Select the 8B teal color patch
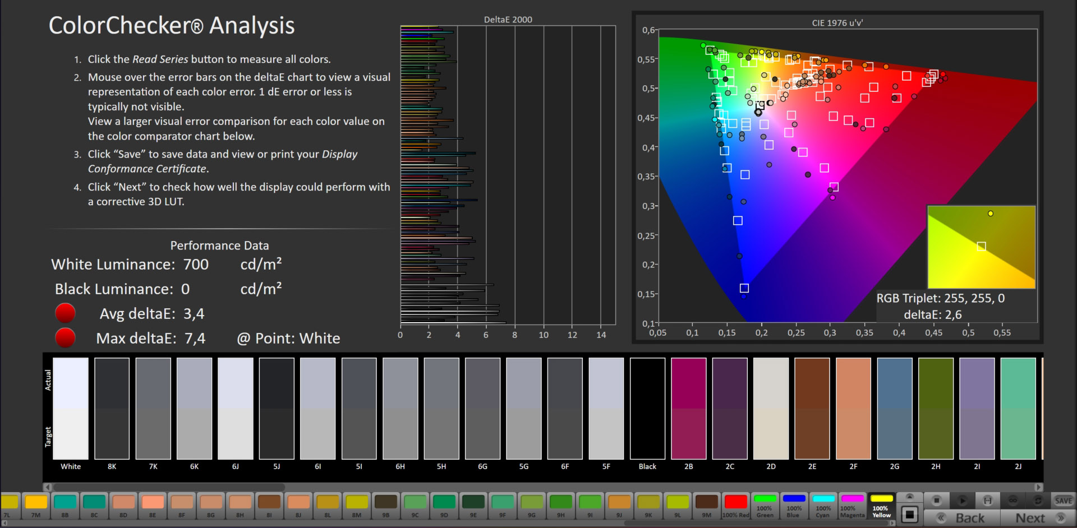This screenshot has height=528, width=1077. (65, 505)
